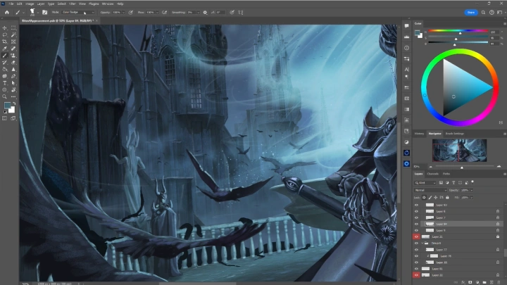Hide Group 6 using its eye icon

[x=416, y=243]
